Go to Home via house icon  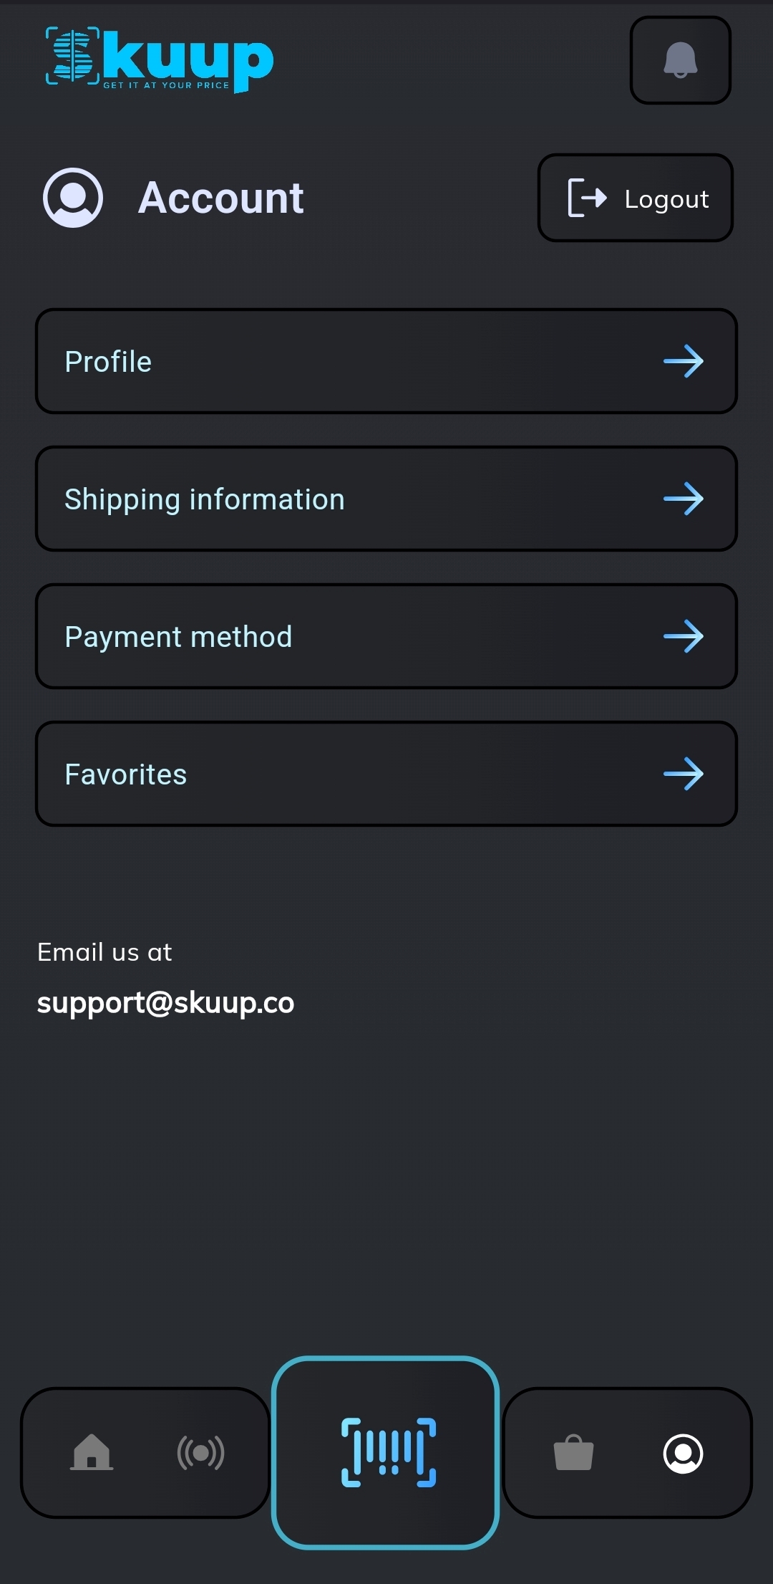[x=92, y=1452]
